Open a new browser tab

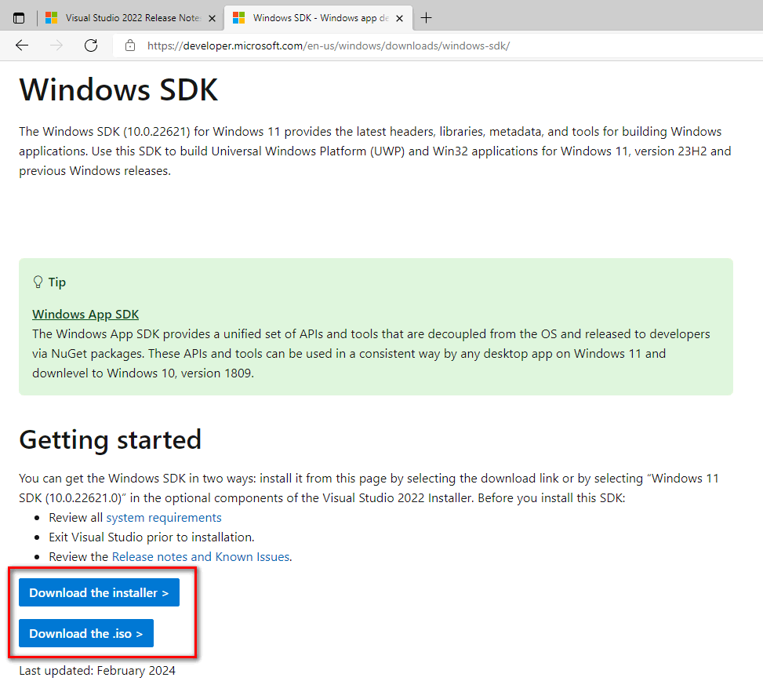[427, 18]
